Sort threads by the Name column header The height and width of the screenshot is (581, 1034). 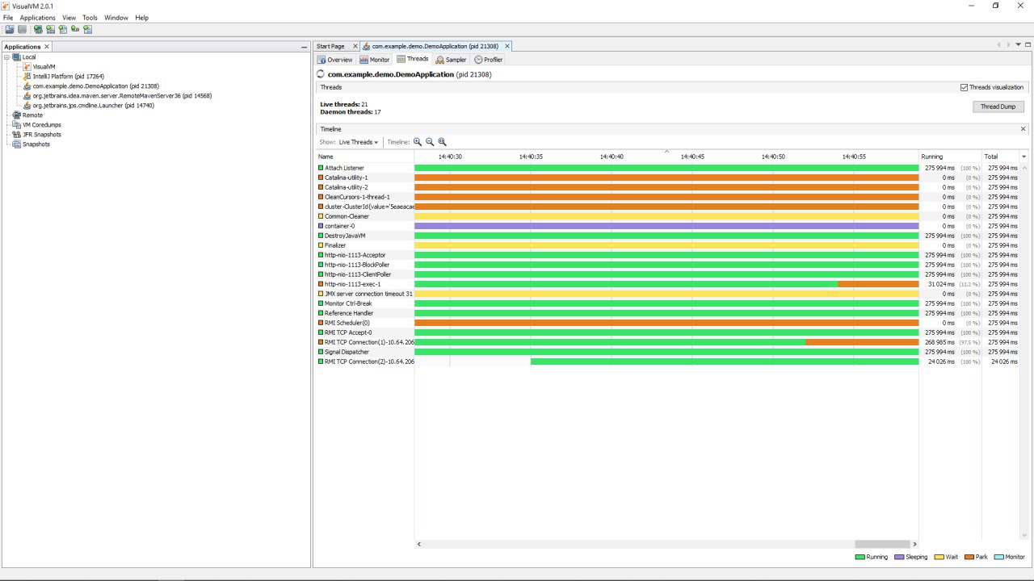coord(364,157)
